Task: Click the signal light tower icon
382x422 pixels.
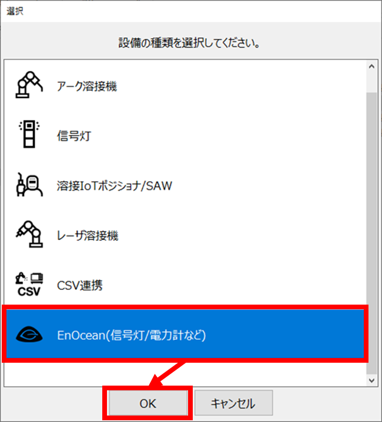Action: point(29,134)
